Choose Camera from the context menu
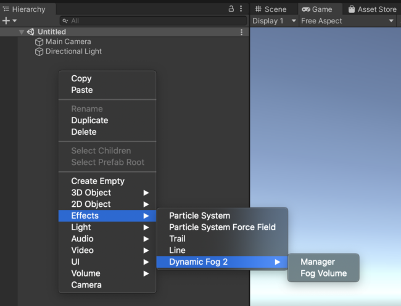Viewport: 401px width, 306px height. (x=107, y=285)
